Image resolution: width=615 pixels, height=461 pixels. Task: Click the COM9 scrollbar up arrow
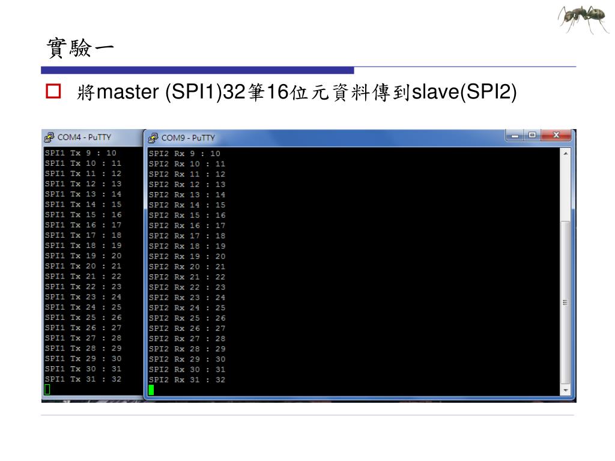566,153
